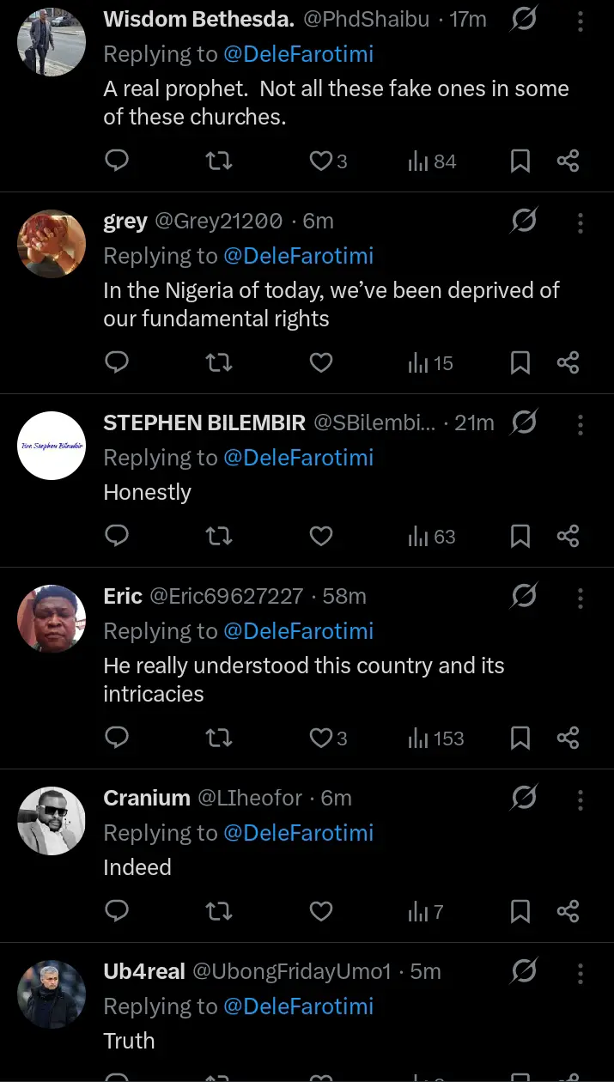614x1082 pixels.
Task: View analytics showing 153 views
Action: [x=436, y=738]
